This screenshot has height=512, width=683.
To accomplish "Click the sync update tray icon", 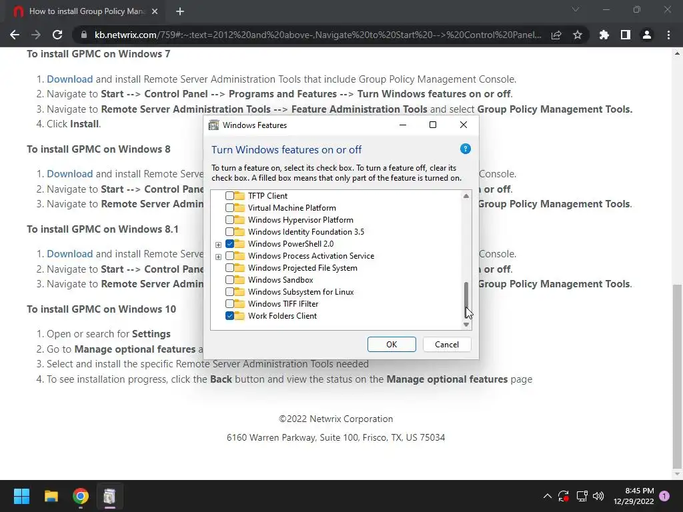I will [563, 496].
